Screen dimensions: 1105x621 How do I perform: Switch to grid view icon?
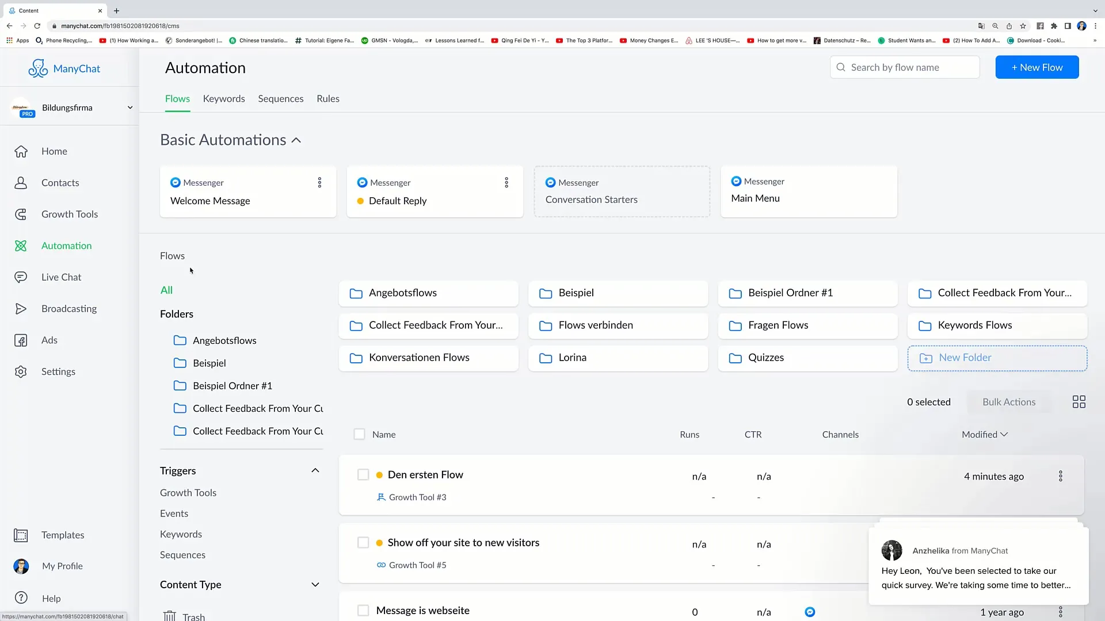coord(1079,402)
